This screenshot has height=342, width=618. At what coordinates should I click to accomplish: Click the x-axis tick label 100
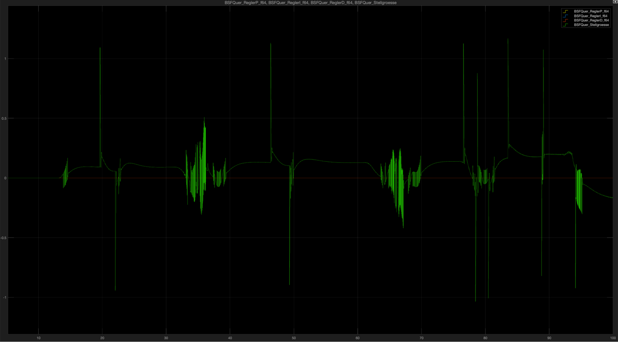point(613,338)
